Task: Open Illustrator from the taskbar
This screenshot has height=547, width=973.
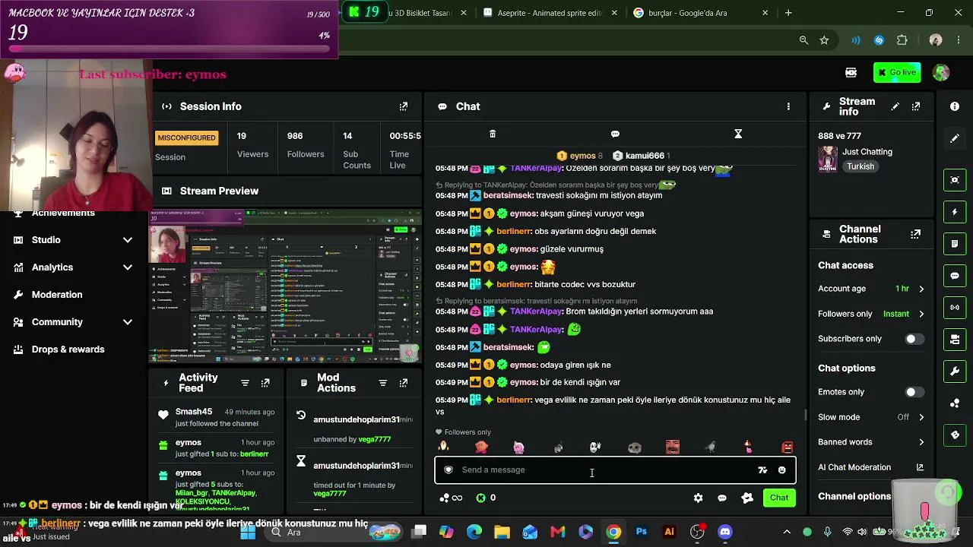Action: [669, 533]
